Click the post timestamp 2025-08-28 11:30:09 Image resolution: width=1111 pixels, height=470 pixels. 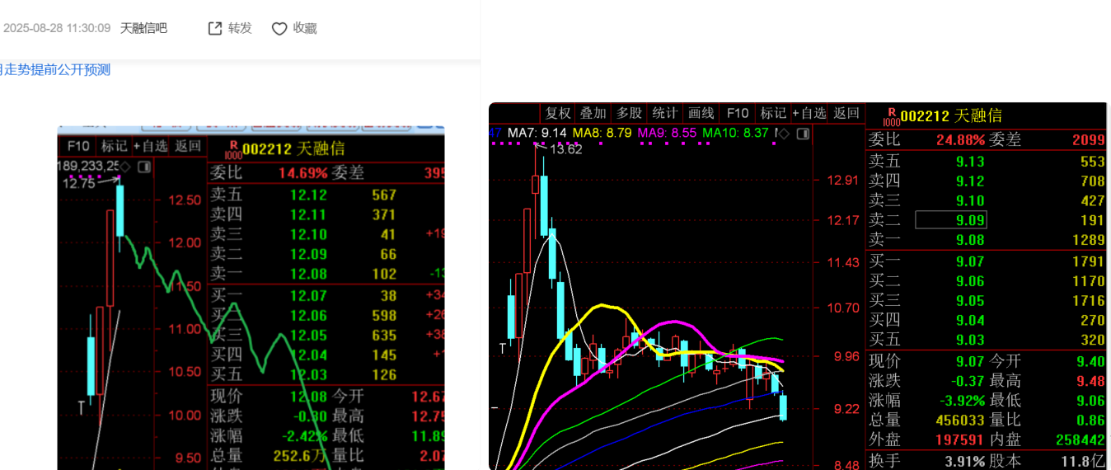pos(57,28)
